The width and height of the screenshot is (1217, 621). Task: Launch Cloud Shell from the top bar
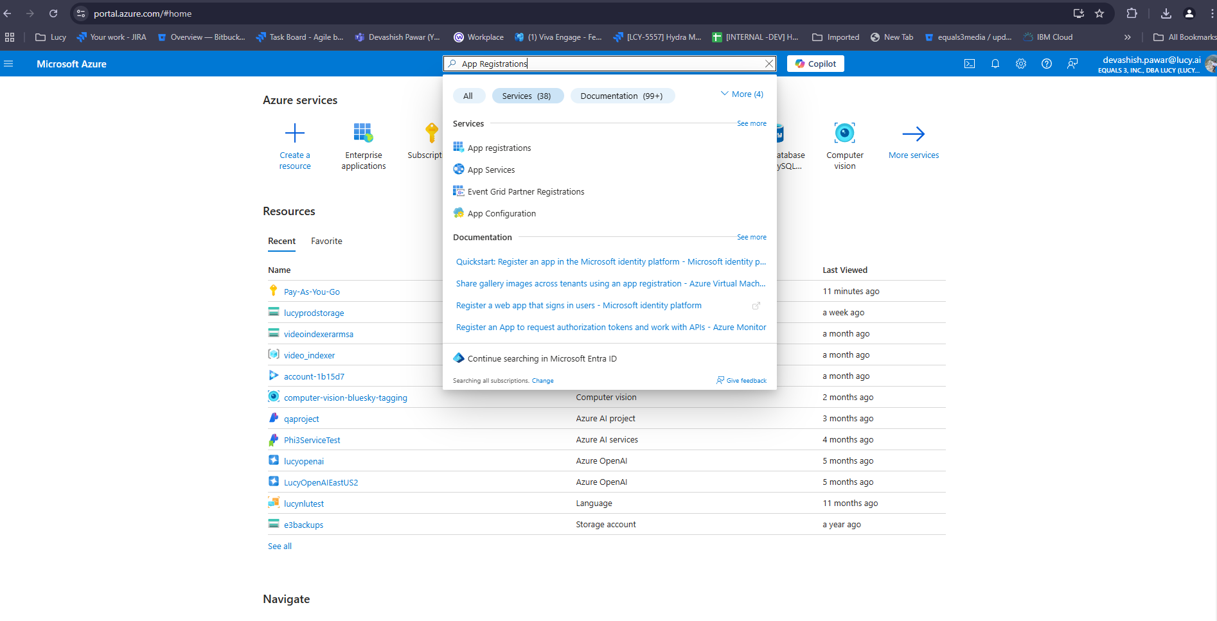point(970,64)
